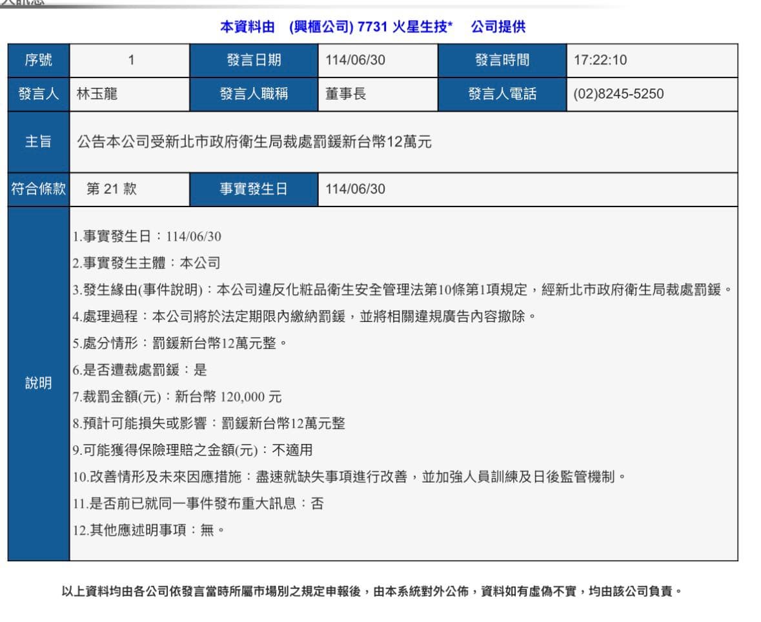
Task: Select the title 董事長 cell
Action: pos(378,94)
